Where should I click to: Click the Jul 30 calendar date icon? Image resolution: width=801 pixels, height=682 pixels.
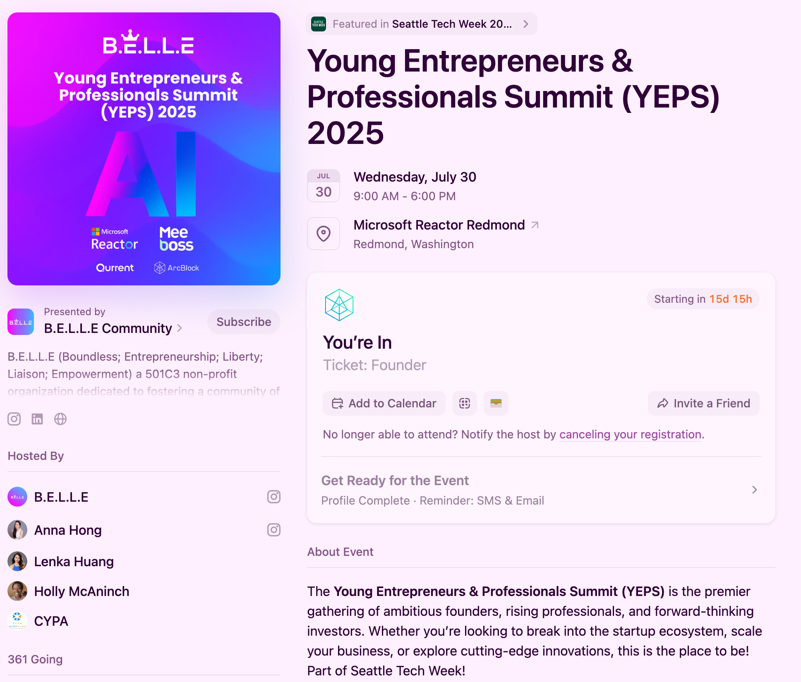pos(324,186)
